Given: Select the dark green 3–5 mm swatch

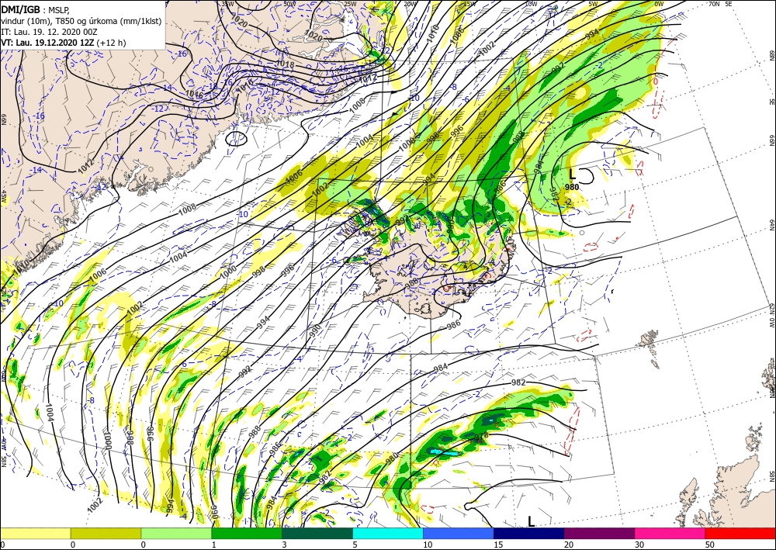Looking at the screenshot, I should point(317,533).
